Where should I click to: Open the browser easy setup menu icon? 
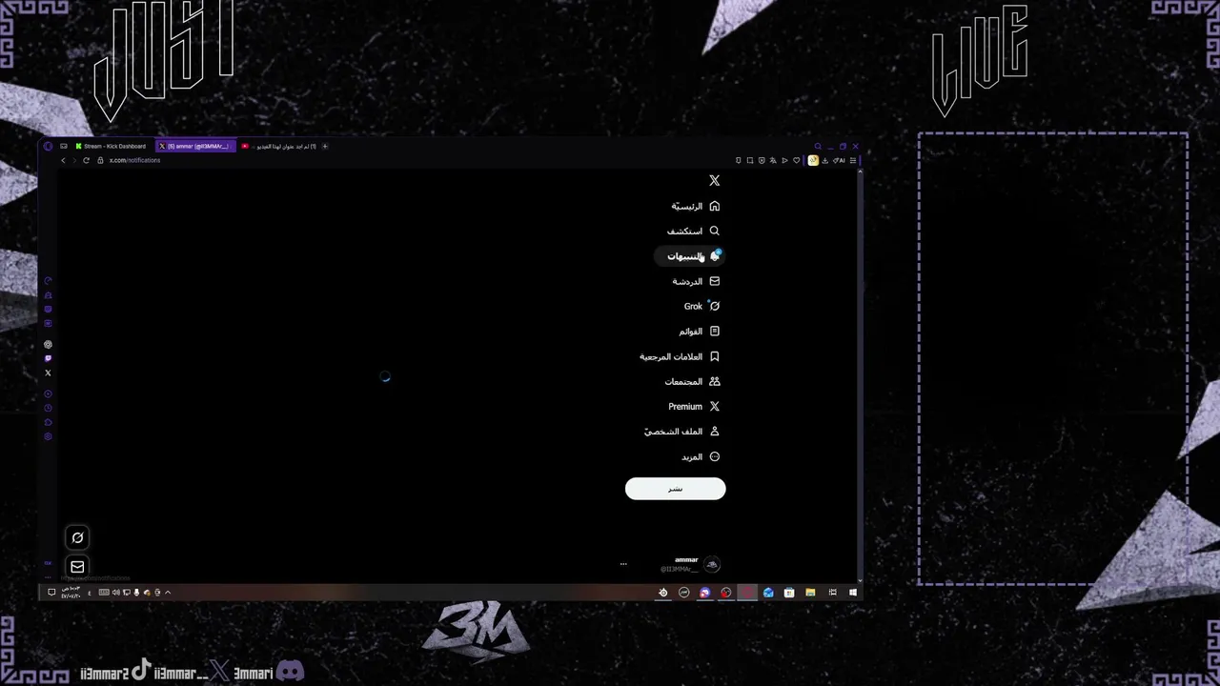pyautogui.click(x=853, y=160)
